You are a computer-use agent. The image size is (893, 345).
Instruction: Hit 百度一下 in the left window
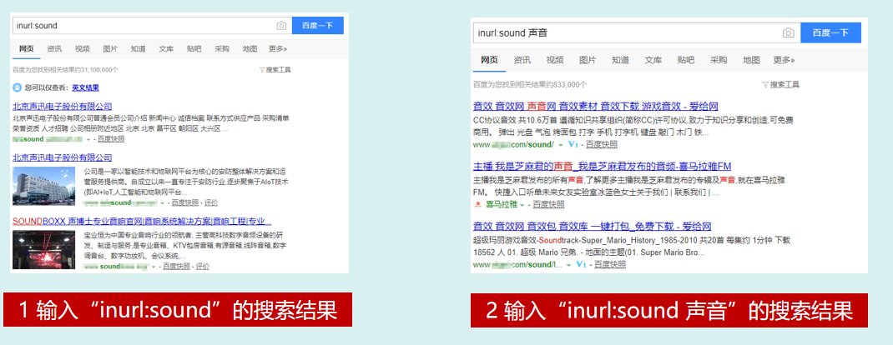318,26
